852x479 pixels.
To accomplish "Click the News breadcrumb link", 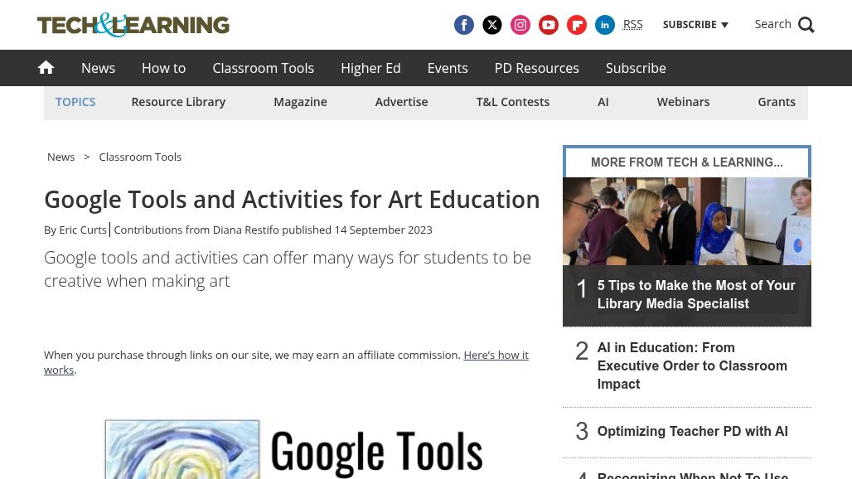I will tap(61, 157).
